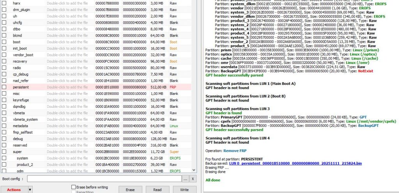Click the file cell in the init_boot row
The image size is (399, 193).
click(67, 49)
